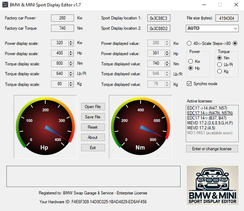This screenshot has width=244, height=211.
Task: Click the Registered to license text
Action: tap(93, 193)
